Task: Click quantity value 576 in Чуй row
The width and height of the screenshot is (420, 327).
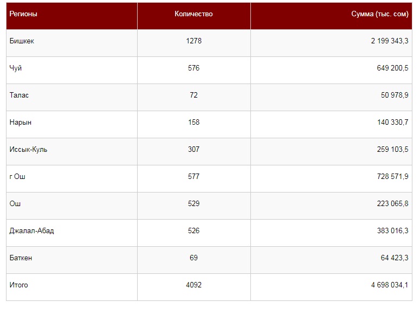Action: pyautogui.click(x=193, y=68)
